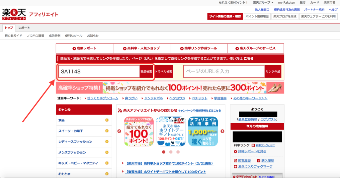The image size is (340, 178).
Task: Click arrow icon beside おもちゃ genre
Action: tap(107, 174)
